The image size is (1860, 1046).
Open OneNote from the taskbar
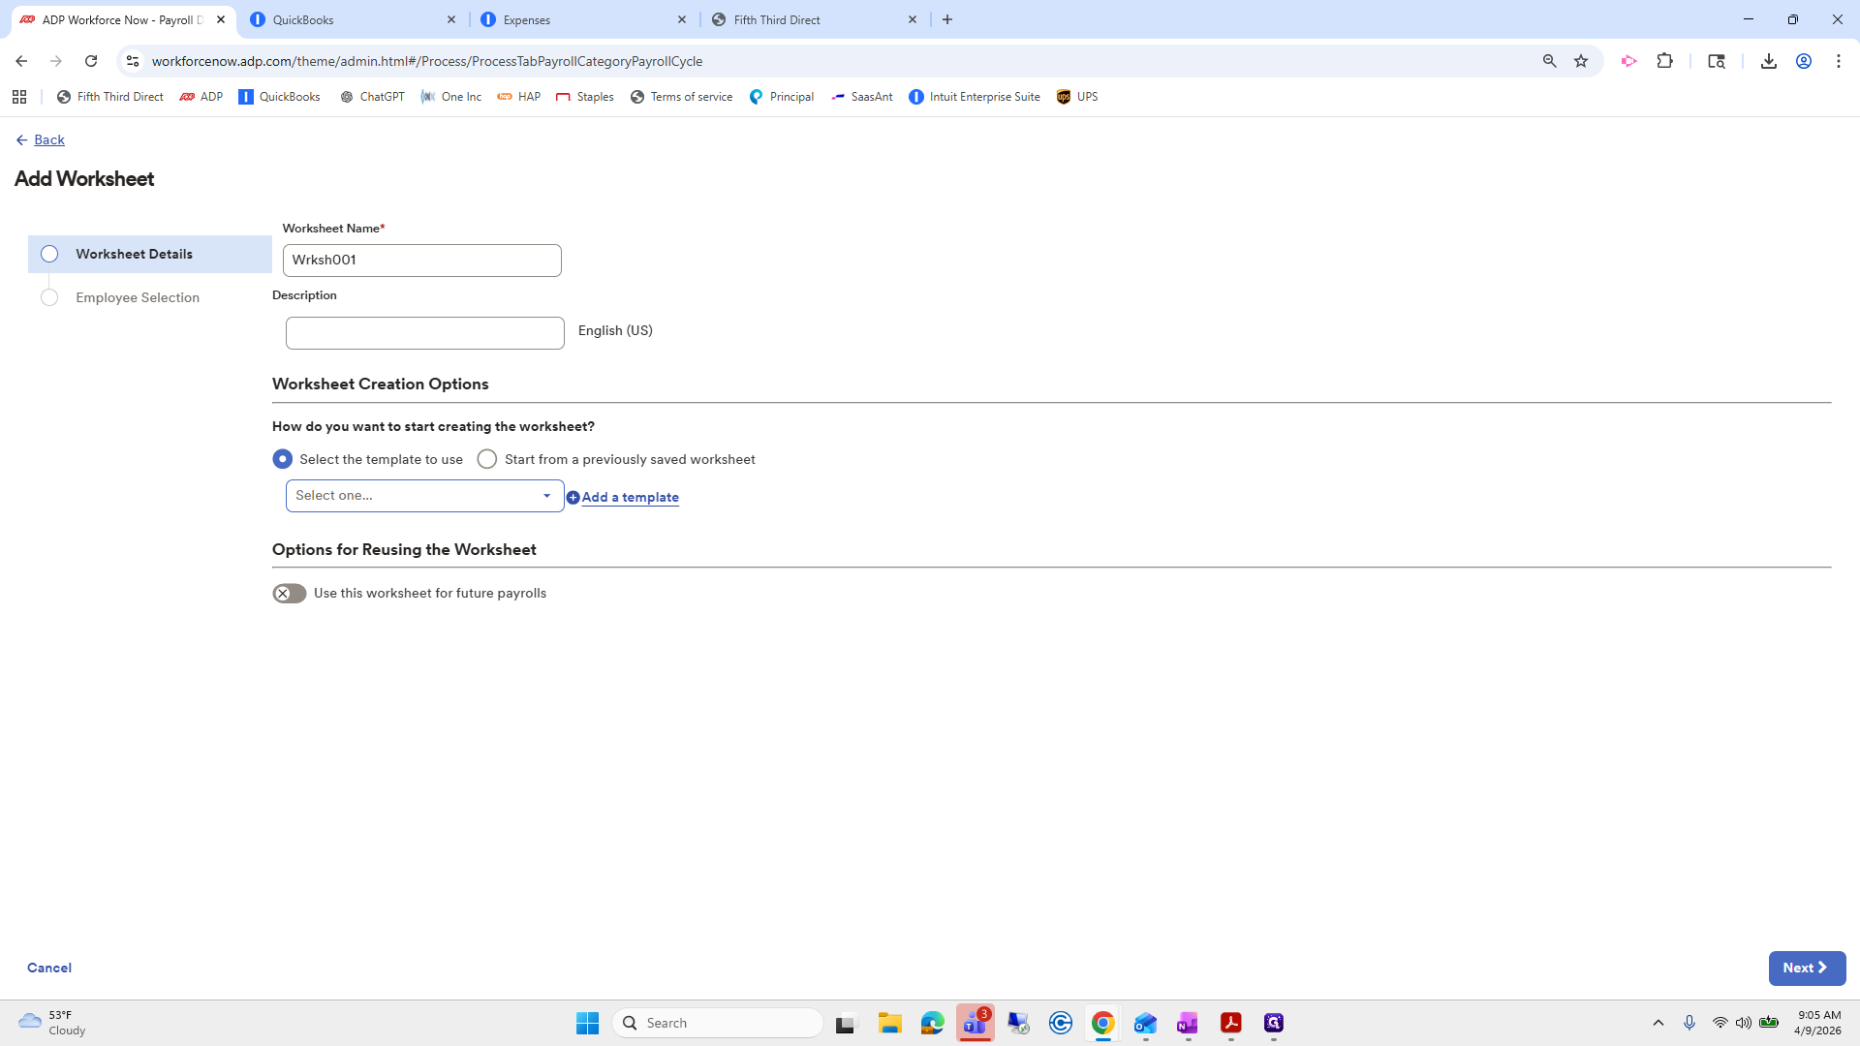pyautogui.click(x=1188, y=1023)
